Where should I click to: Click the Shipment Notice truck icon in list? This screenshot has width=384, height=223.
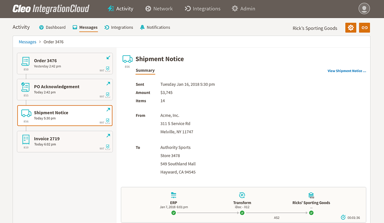pyautogui.click(x=26, y=113)
